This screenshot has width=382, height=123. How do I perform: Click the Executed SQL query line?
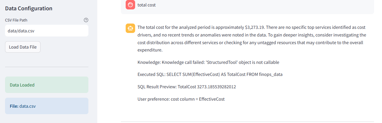210,74
